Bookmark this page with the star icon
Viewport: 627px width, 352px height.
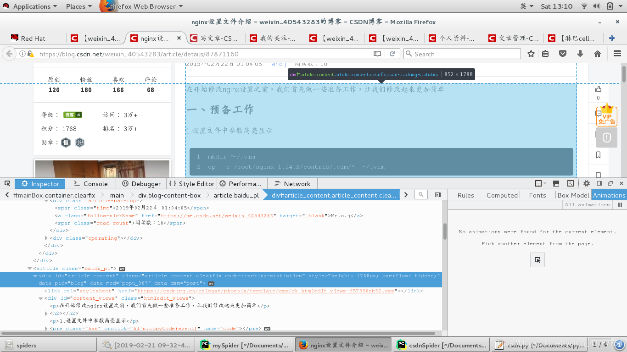click(531, 54)
